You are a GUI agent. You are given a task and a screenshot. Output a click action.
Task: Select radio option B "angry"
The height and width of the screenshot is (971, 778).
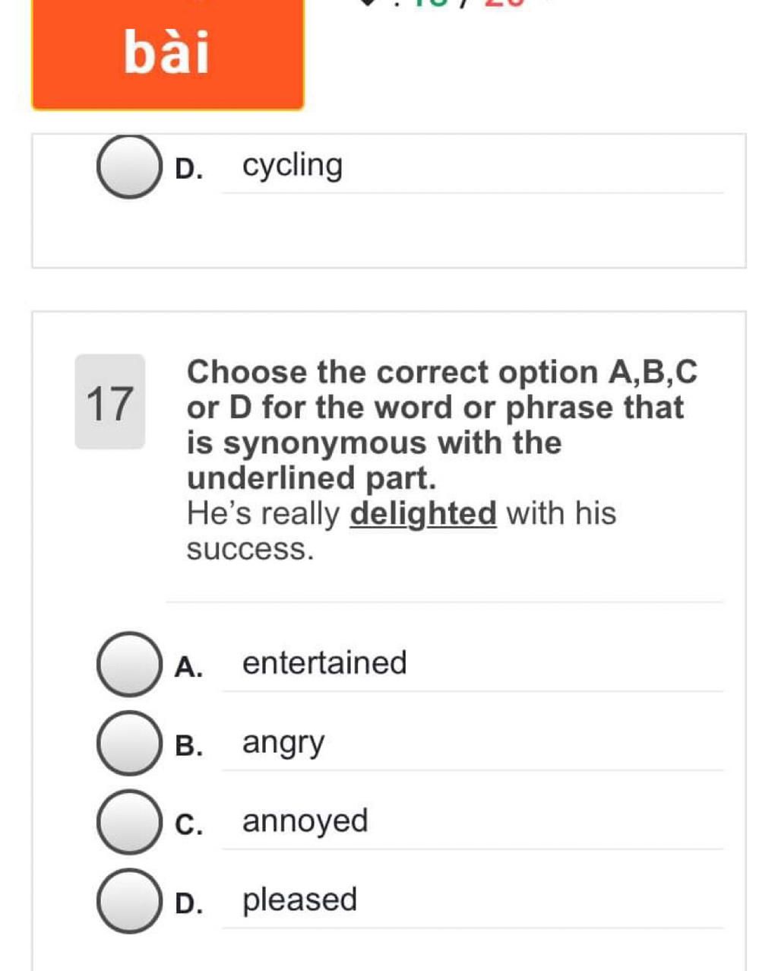(x=129, y=743)
